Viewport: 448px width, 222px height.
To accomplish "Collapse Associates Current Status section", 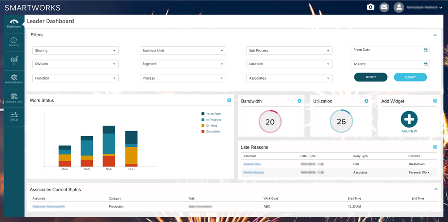I will coord(435,189).
